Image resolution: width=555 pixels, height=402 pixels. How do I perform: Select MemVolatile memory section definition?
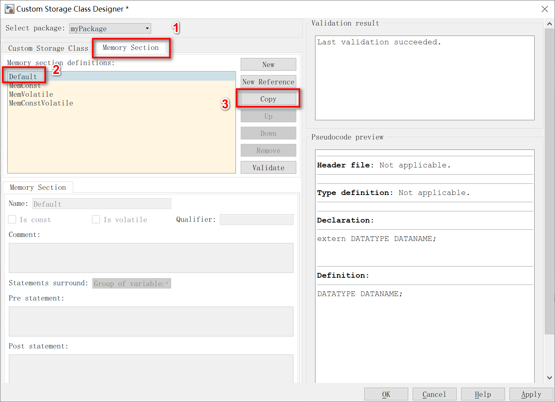click(31, 94)
